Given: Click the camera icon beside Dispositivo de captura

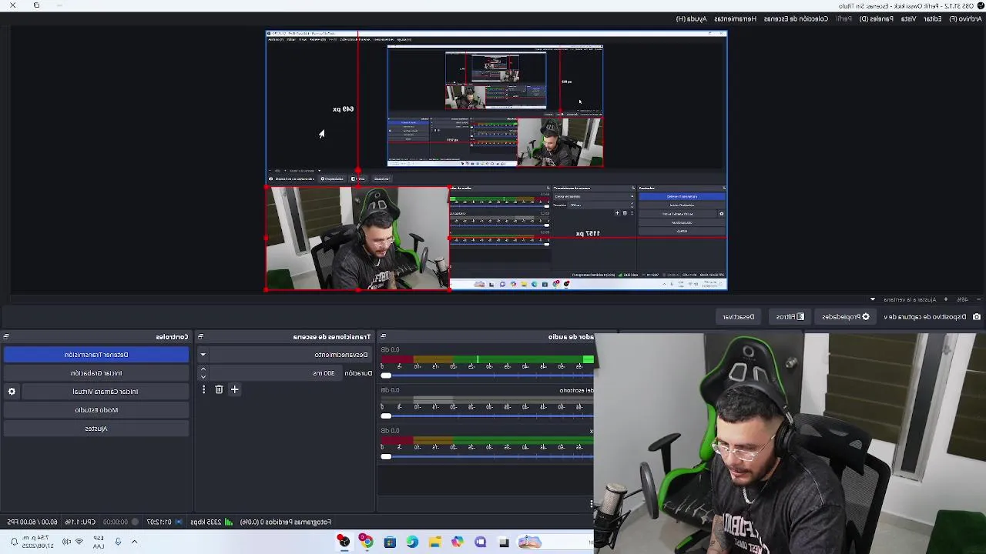Looking at the screenshot, I should coord(977,317).
